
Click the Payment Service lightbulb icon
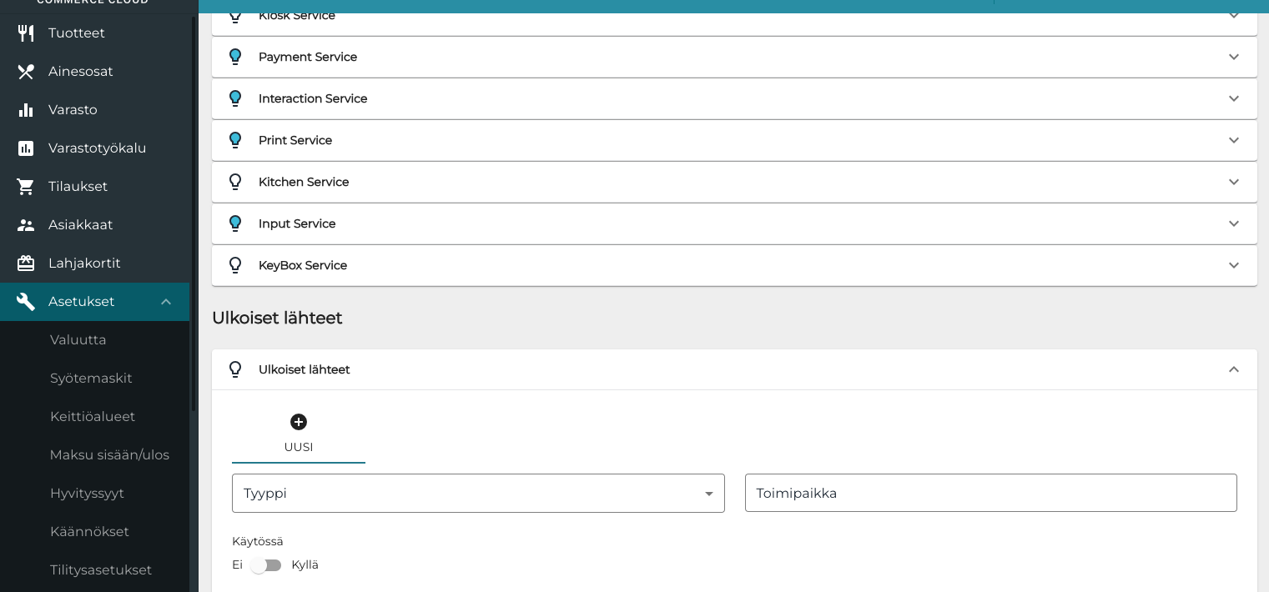point(235,57)
